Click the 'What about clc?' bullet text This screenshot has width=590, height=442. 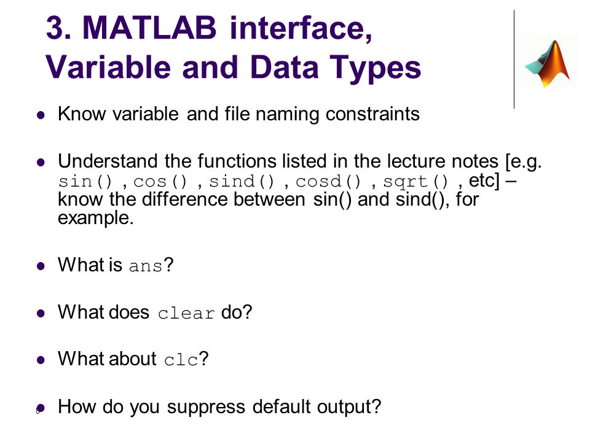(x=133, y=359)
